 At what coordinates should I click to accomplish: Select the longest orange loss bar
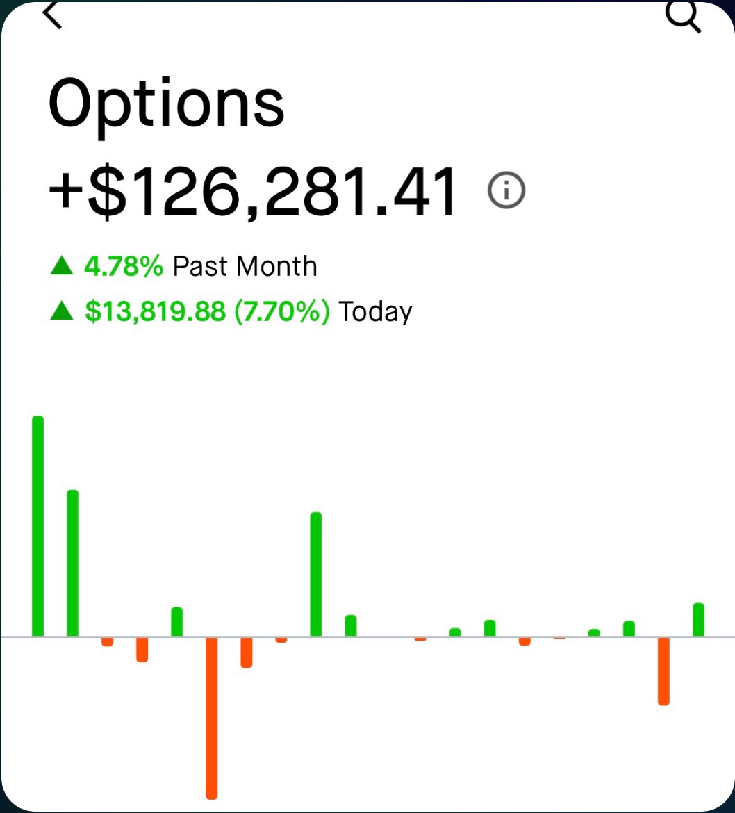pyautogui.click(x=211, y=718)
